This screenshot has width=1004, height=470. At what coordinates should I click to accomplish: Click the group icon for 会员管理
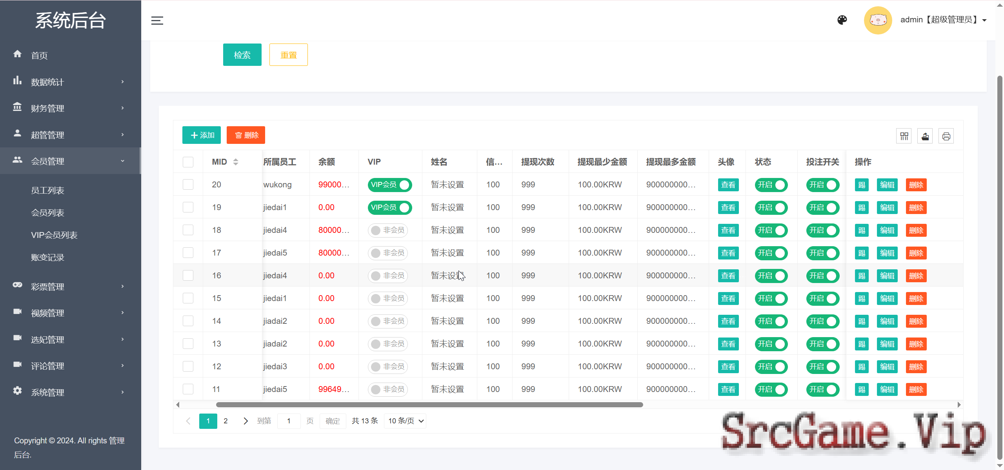(x=17, y=160)
